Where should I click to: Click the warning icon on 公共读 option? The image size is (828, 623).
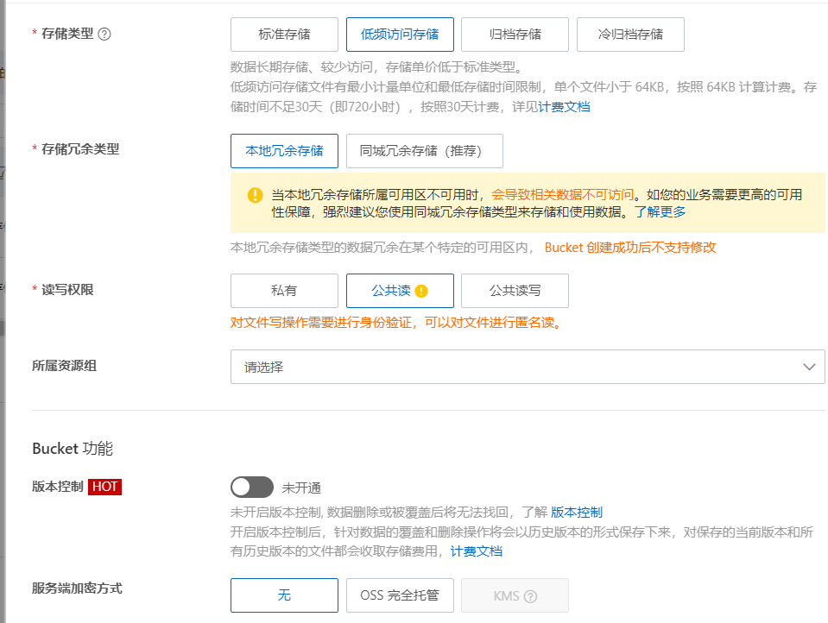pyautogui.click(x=421, y=291)
